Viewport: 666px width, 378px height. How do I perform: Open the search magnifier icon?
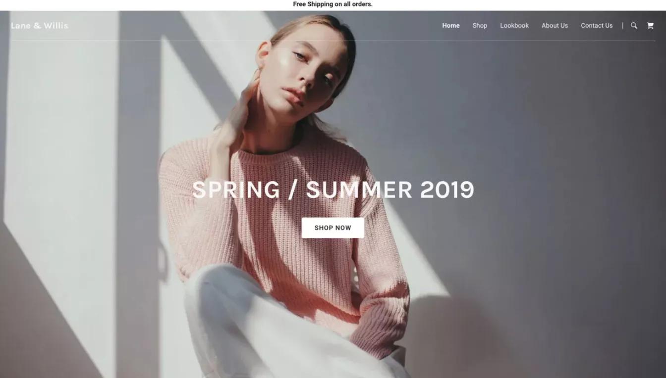pyautogui.click(x=634, y=26)
